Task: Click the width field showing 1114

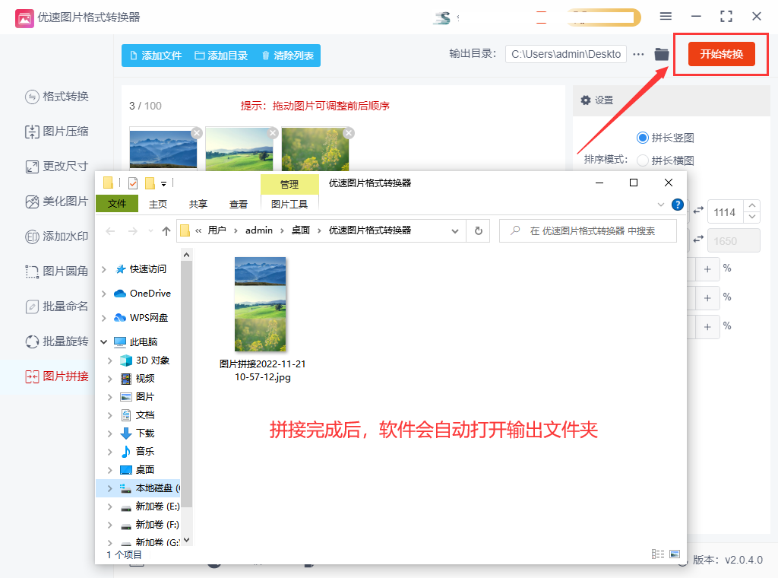Action: pos(725,212)
